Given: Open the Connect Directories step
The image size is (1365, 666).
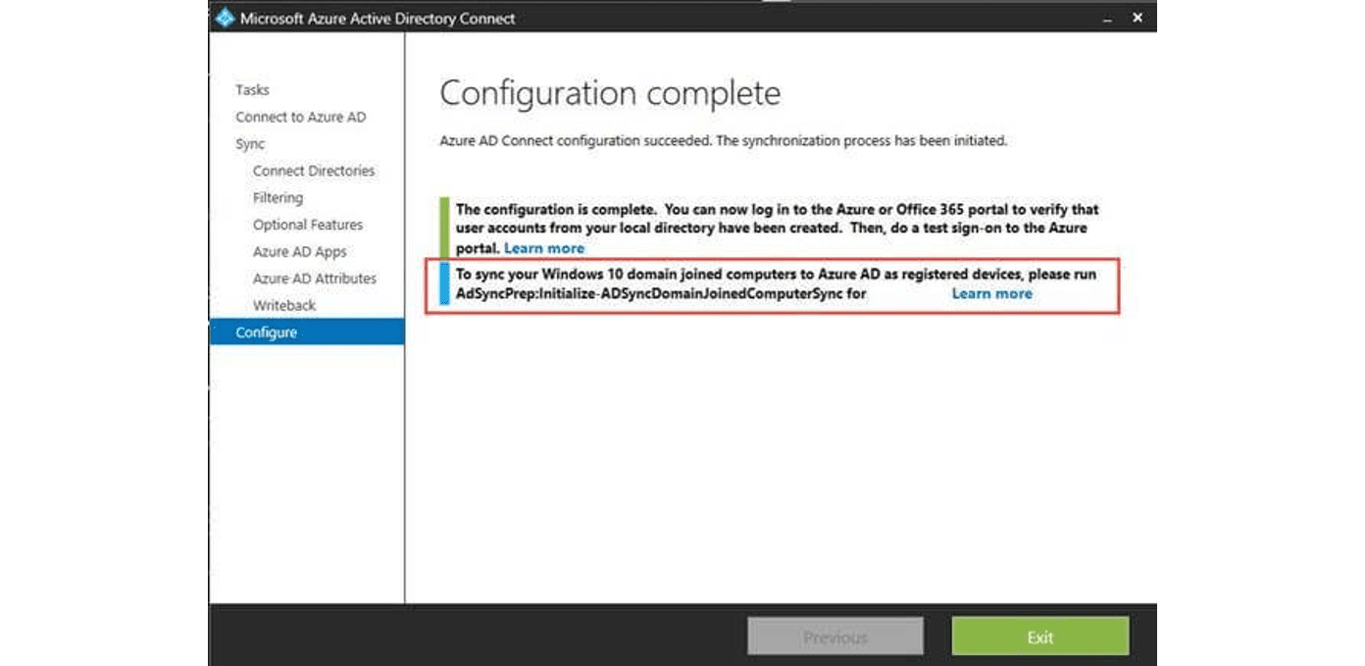Looking at the screenshot, I should coord(314,171).
